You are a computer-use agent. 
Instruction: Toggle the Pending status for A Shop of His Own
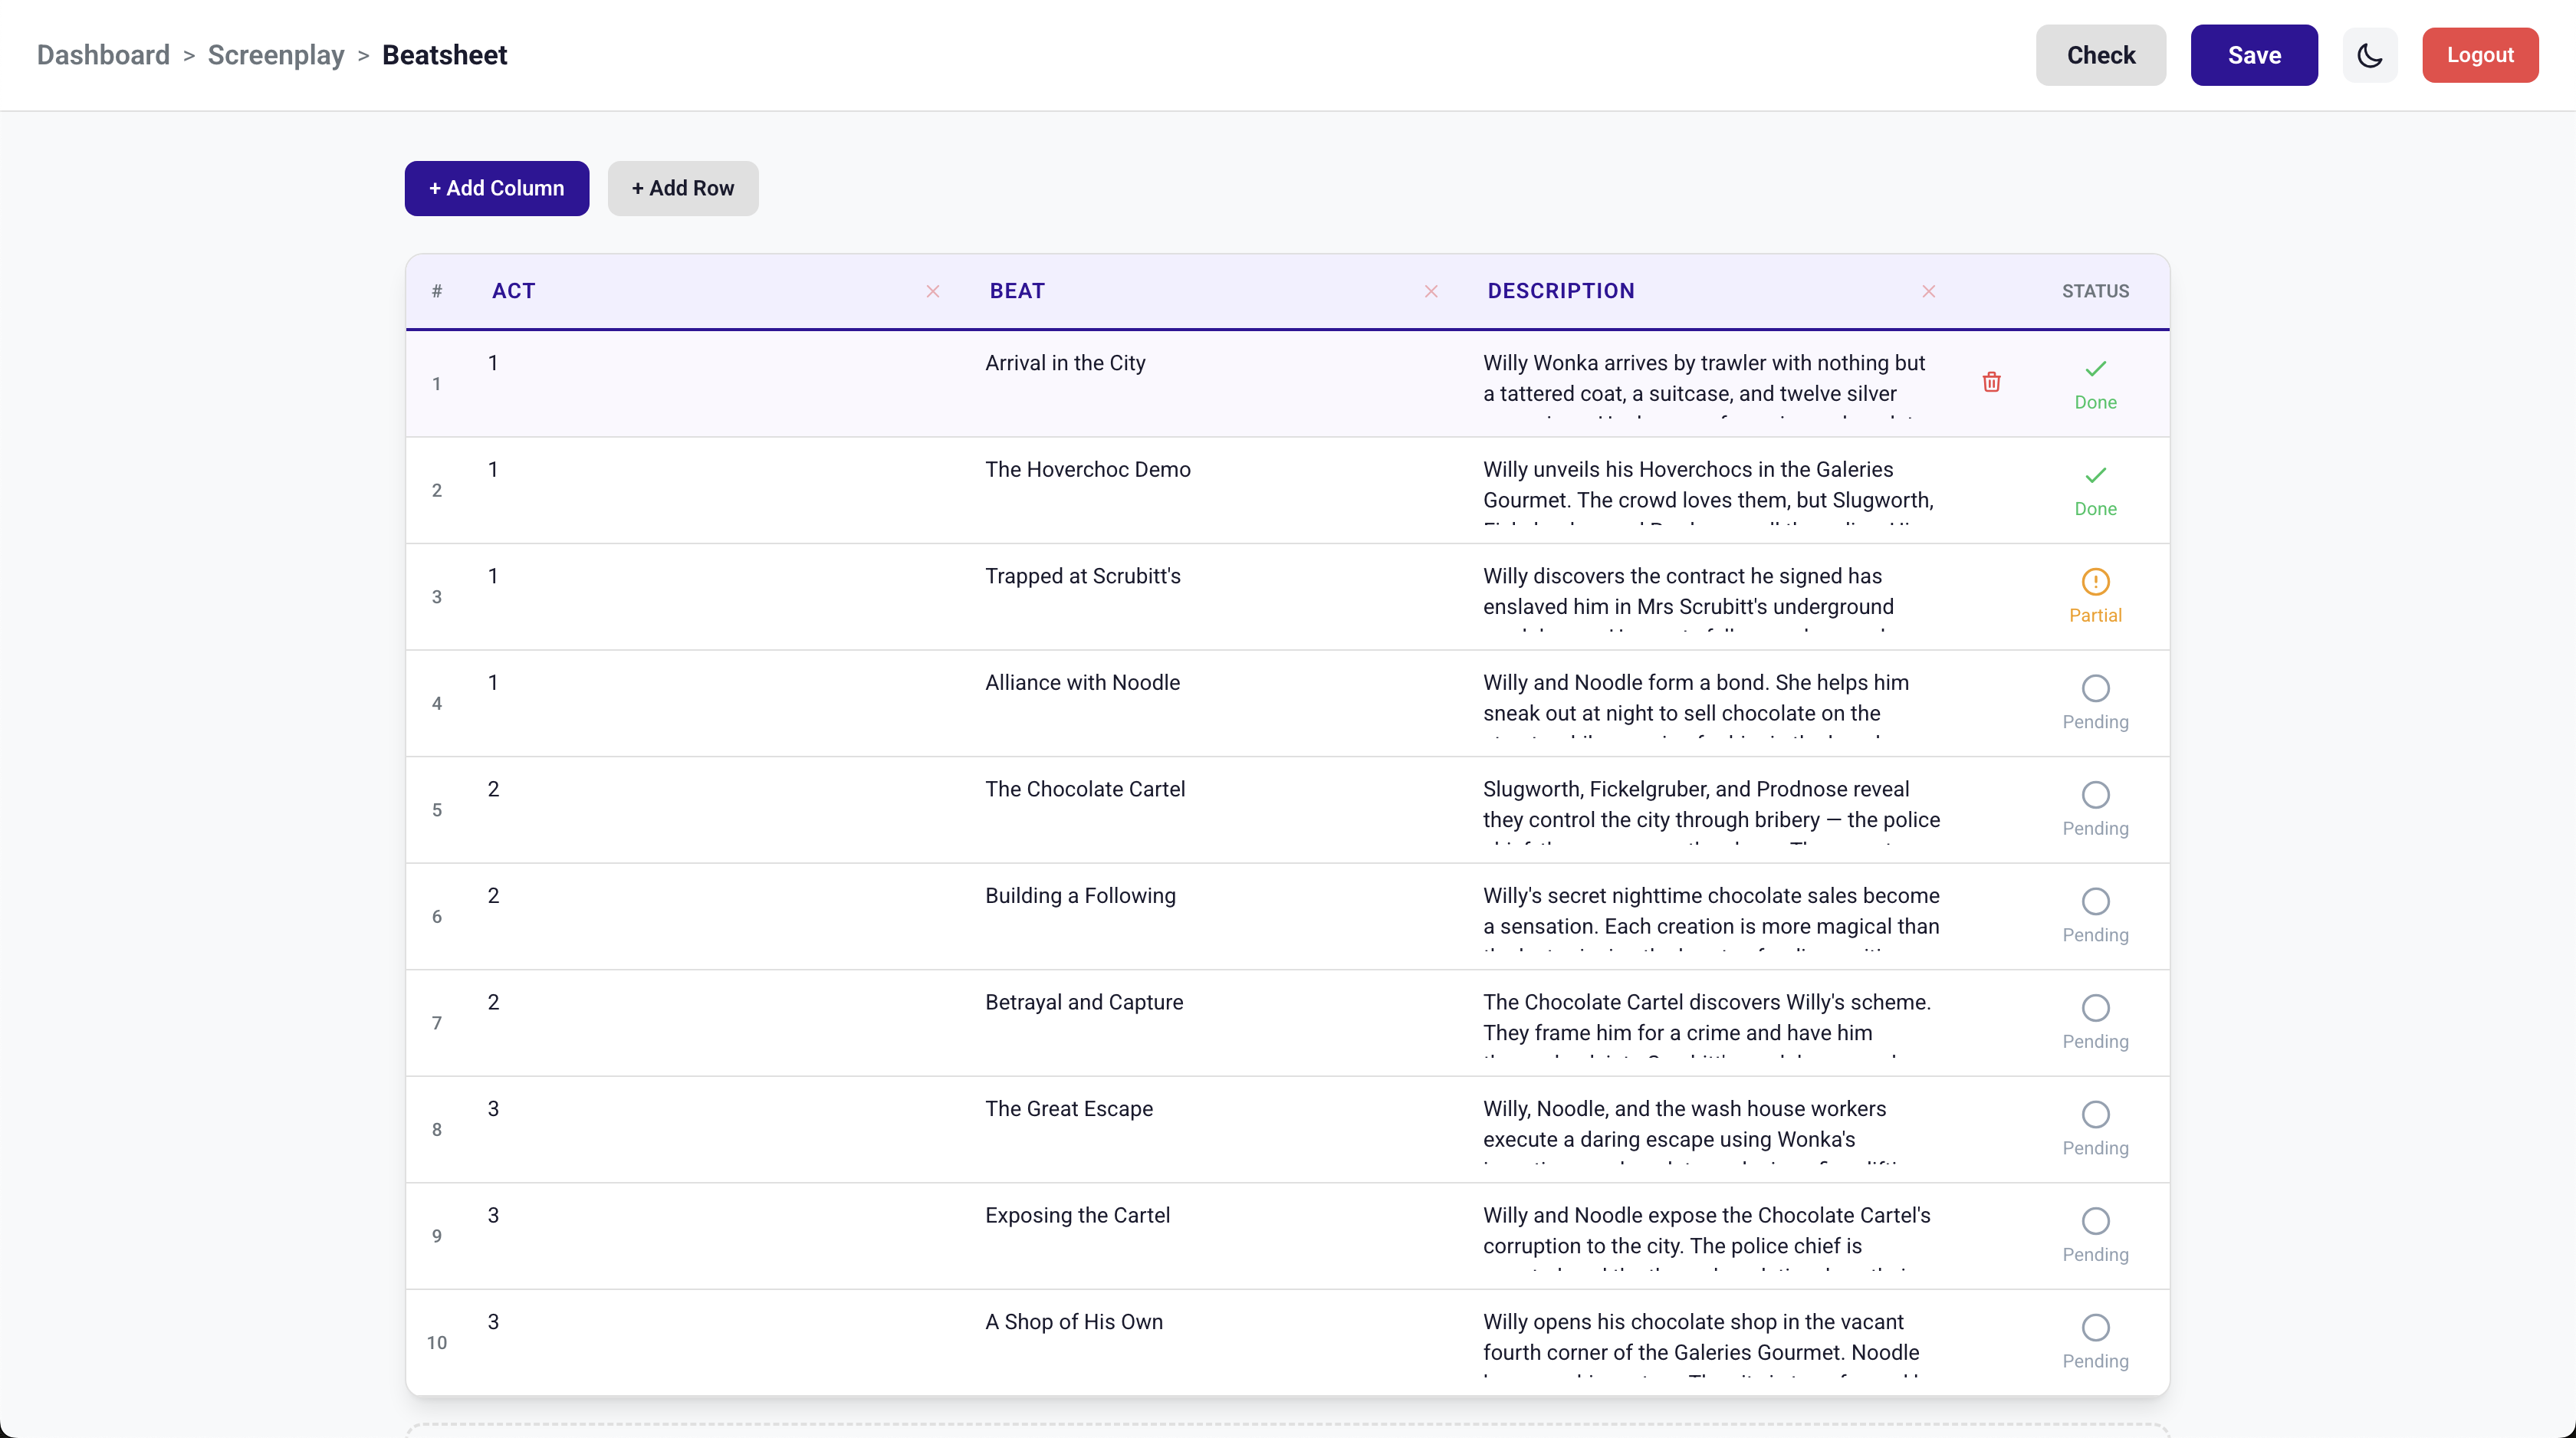pyautogui.click(x=2095, y=1328)
